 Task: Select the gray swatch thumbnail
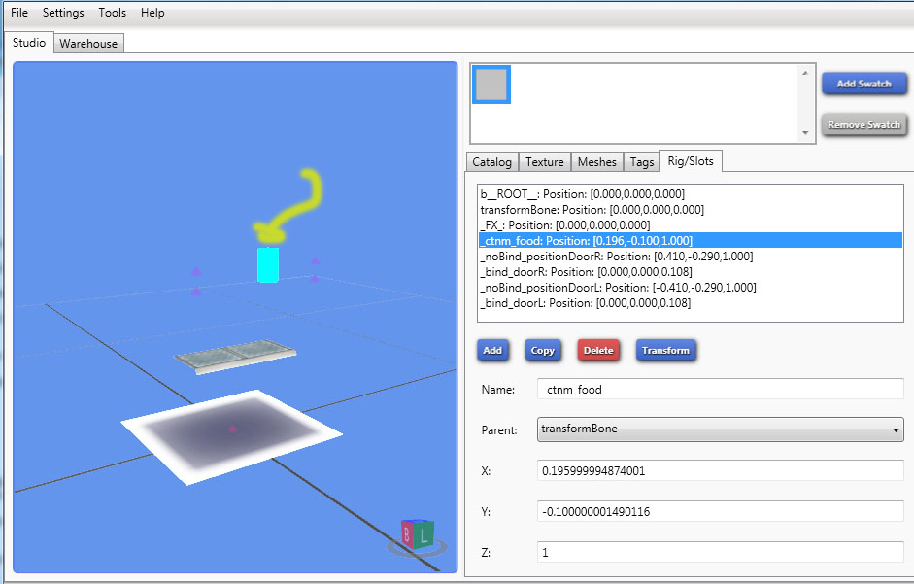point(491,85)
